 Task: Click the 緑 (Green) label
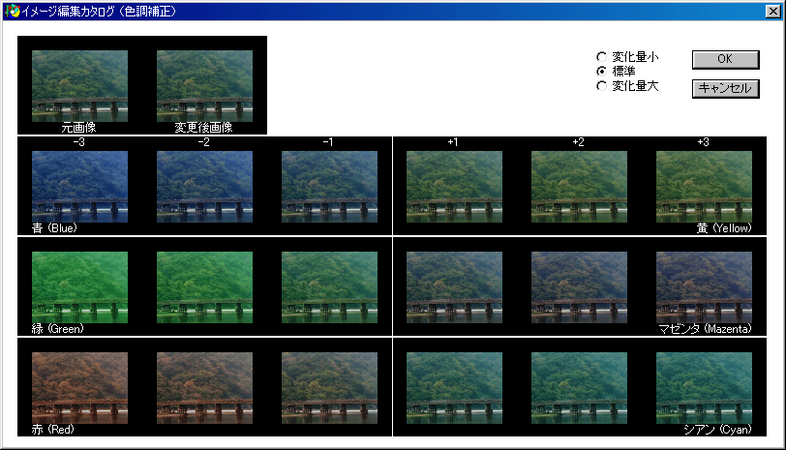tap(58, 329)
